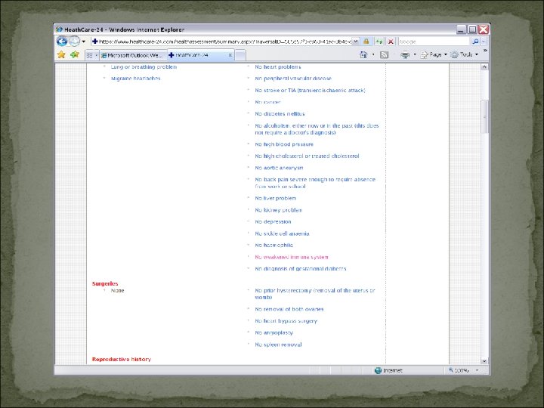Open the Favorites Center star

61,54
